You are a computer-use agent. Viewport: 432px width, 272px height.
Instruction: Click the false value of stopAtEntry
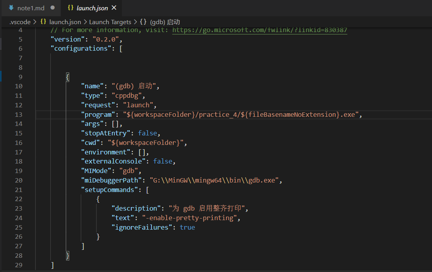[x=149, y=133]
